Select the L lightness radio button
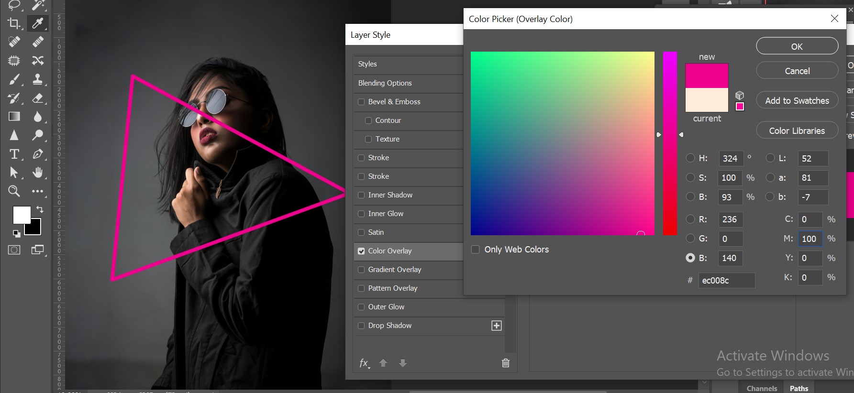 (770, 158)
